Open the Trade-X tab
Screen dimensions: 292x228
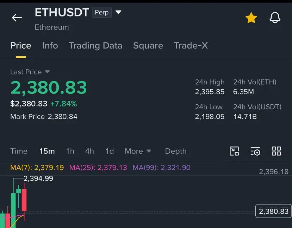click(x=191, y=45)
